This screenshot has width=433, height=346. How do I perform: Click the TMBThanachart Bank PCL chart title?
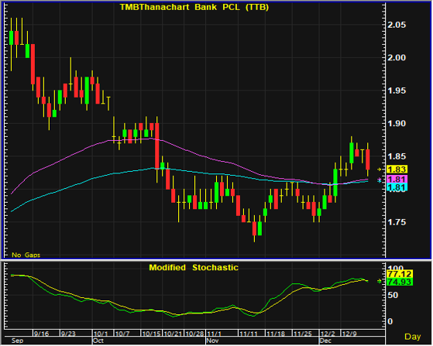pos(194,7)
